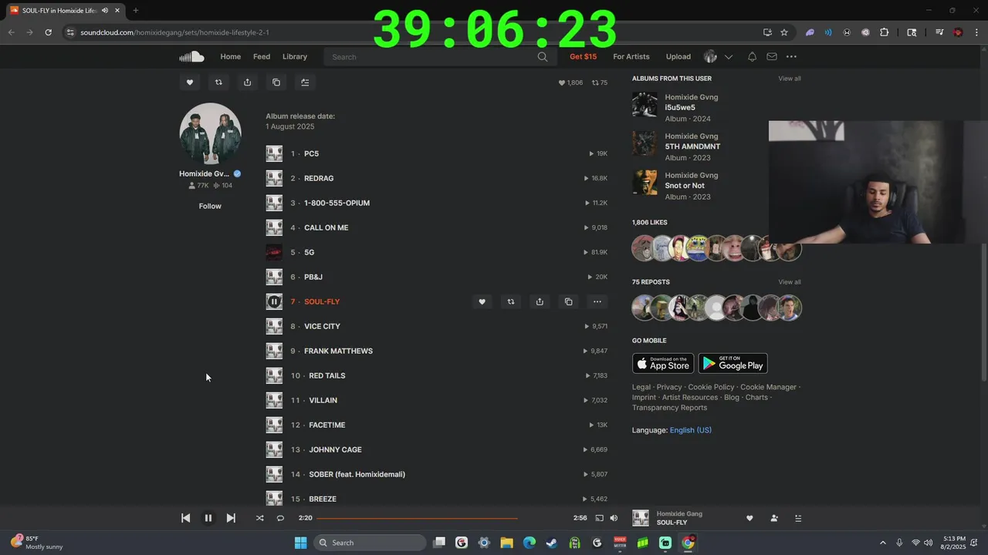Image resolution: width=988 pixels, height=555 pixels.
Task: Download on the App Store badge
Action: pos(663,363)
